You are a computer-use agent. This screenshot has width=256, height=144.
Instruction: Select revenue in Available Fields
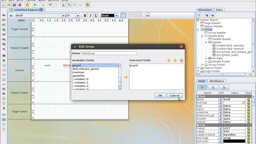[x=78, y=72]
